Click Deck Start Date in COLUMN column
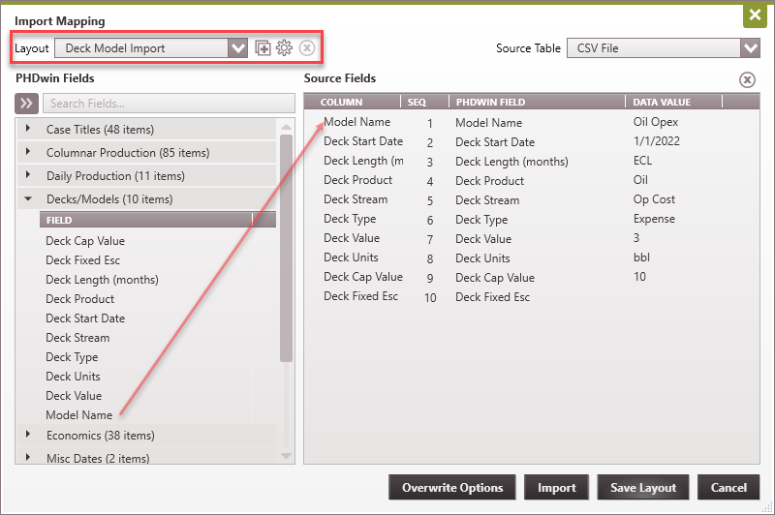This screenshot has height=515, width=775. coord(363,141)
